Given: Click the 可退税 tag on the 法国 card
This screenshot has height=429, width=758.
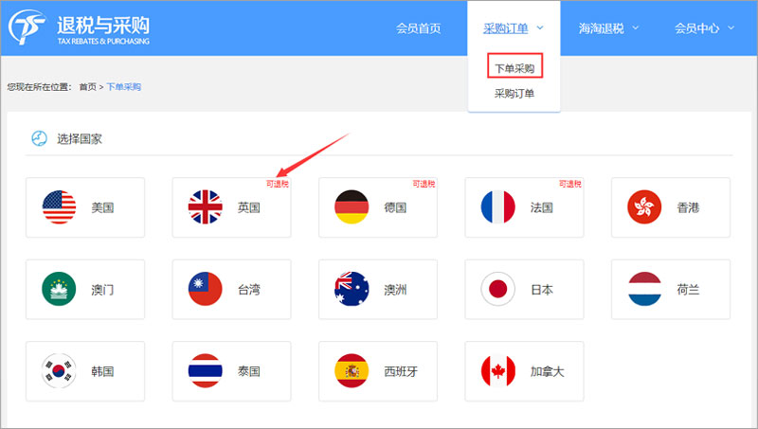Looking at the screenshot, I should coord(570,184).
